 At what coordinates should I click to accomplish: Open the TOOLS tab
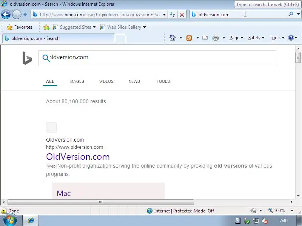click(x=163, y=81)
